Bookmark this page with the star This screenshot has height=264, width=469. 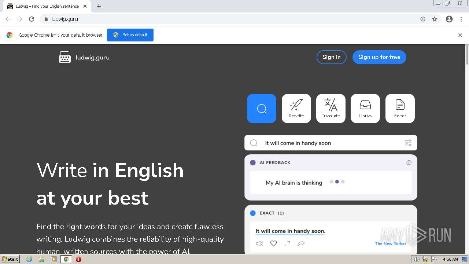[435, 19]
